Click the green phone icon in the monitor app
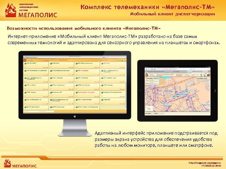Image resolution: width=226 pixels, height=169 pixels. point(125,60)
